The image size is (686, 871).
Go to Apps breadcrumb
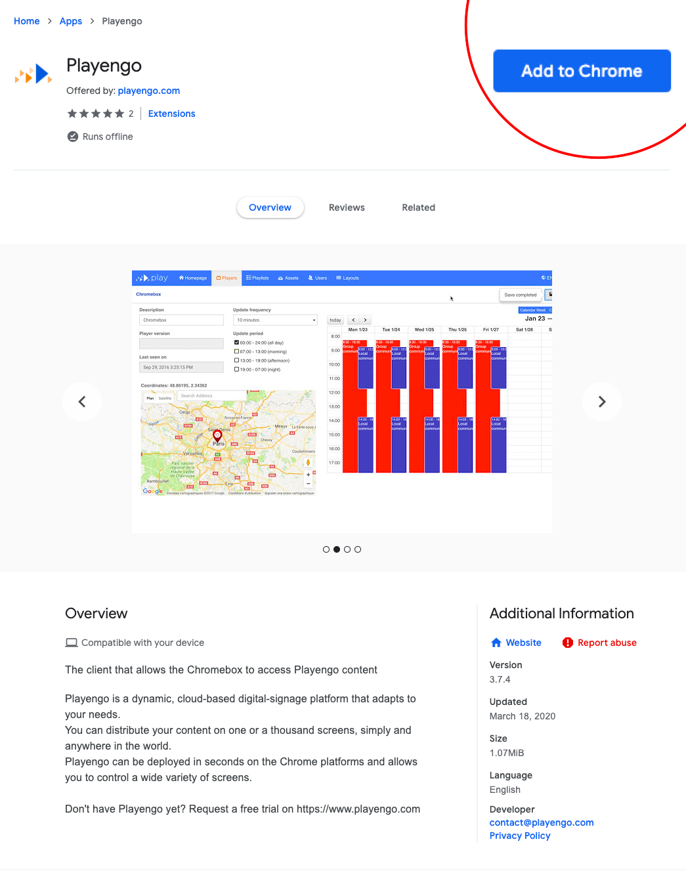[71, 21]
